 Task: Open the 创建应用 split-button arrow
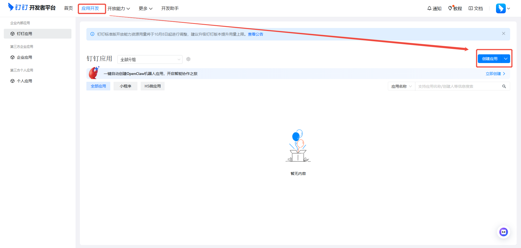click(506, 59)
